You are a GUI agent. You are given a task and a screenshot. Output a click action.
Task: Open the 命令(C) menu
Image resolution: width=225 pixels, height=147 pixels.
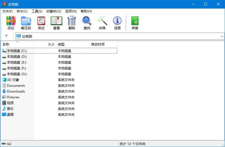pos(22,11)
